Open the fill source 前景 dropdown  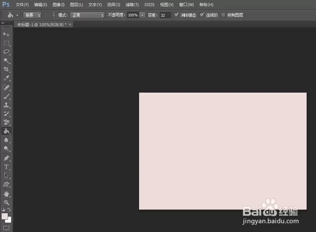click(x=32, y=15)
